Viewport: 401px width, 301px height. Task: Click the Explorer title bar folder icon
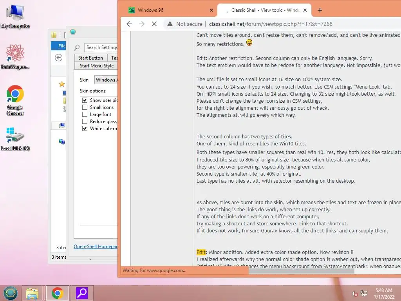click(x=54, y=35)
